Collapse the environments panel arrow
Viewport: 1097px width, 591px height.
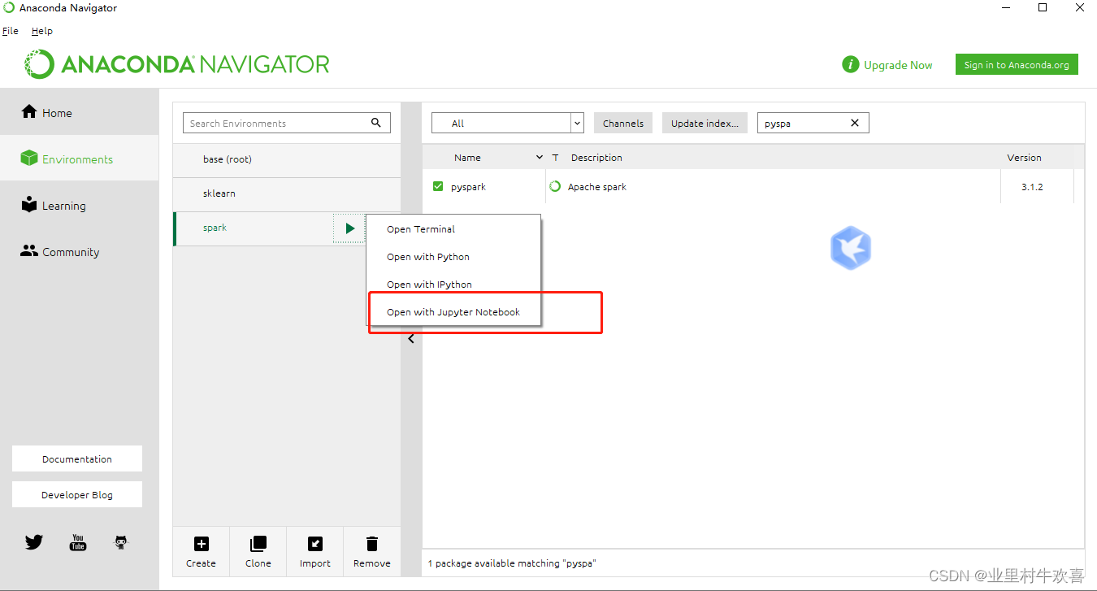(411, 338)
